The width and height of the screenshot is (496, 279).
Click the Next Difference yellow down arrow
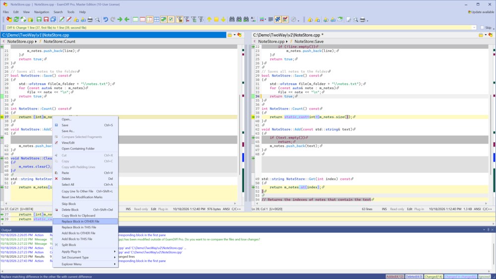(223, 20)
